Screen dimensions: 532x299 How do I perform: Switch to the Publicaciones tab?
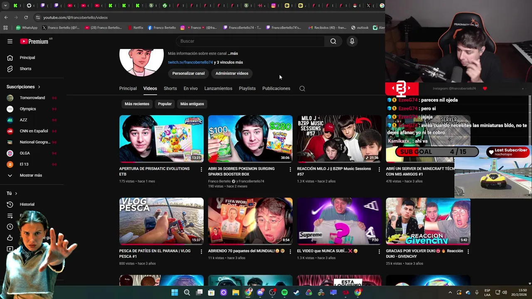coord(276,88)
